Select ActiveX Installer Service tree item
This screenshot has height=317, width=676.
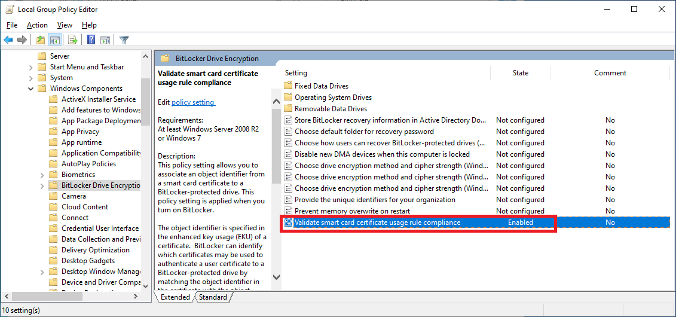pos(99,99)
